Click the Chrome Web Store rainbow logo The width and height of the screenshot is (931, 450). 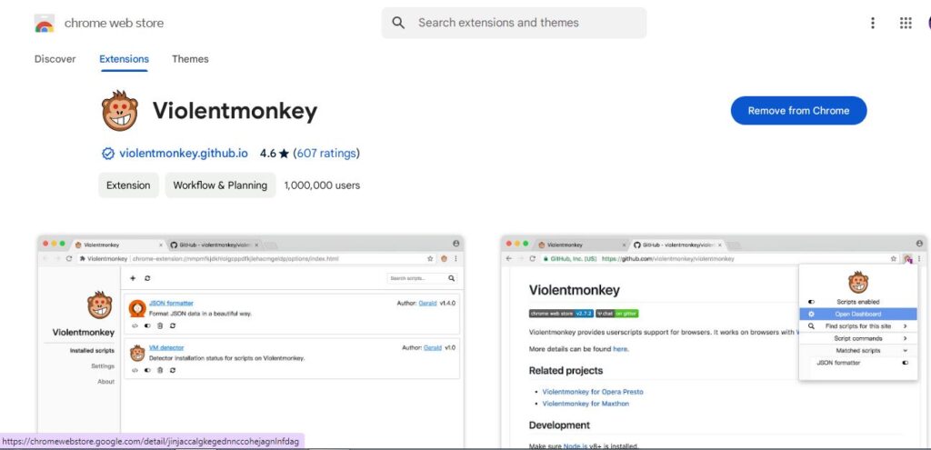coord(45,23)
